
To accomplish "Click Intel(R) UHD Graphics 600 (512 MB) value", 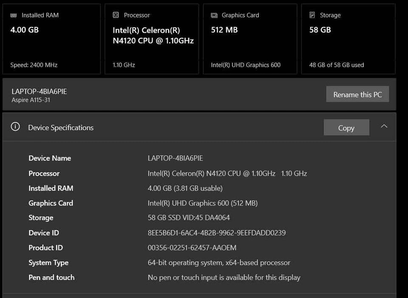I will pos(203,203).
